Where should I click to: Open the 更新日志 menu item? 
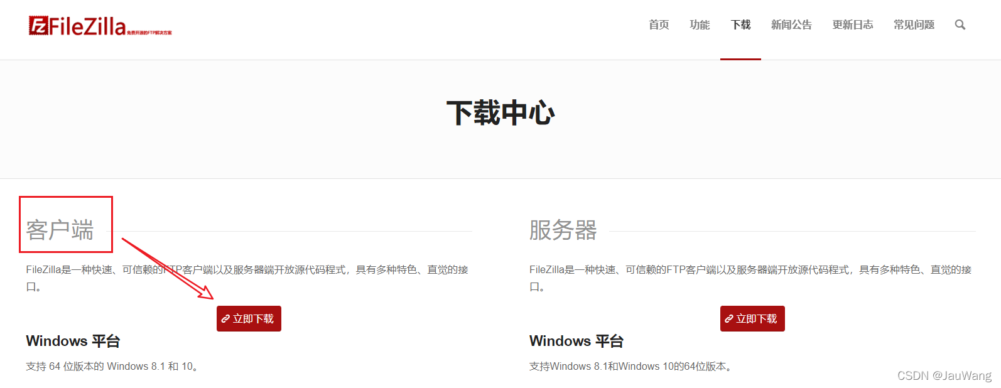[853, 25]
